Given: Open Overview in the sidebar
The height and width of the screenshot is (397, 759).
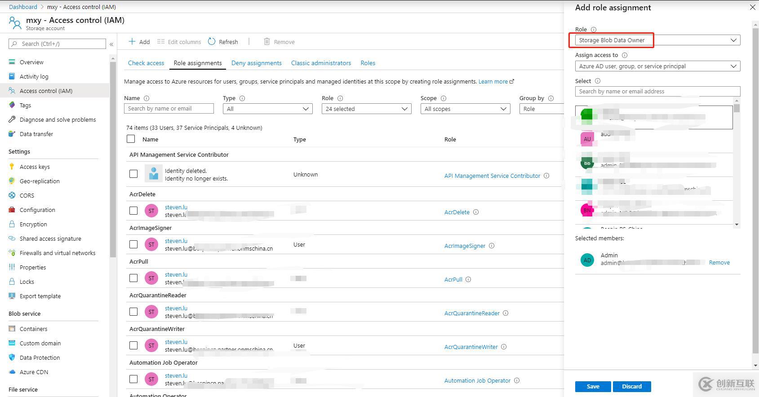Looking at the screenshot, I should tap(31, 62).
